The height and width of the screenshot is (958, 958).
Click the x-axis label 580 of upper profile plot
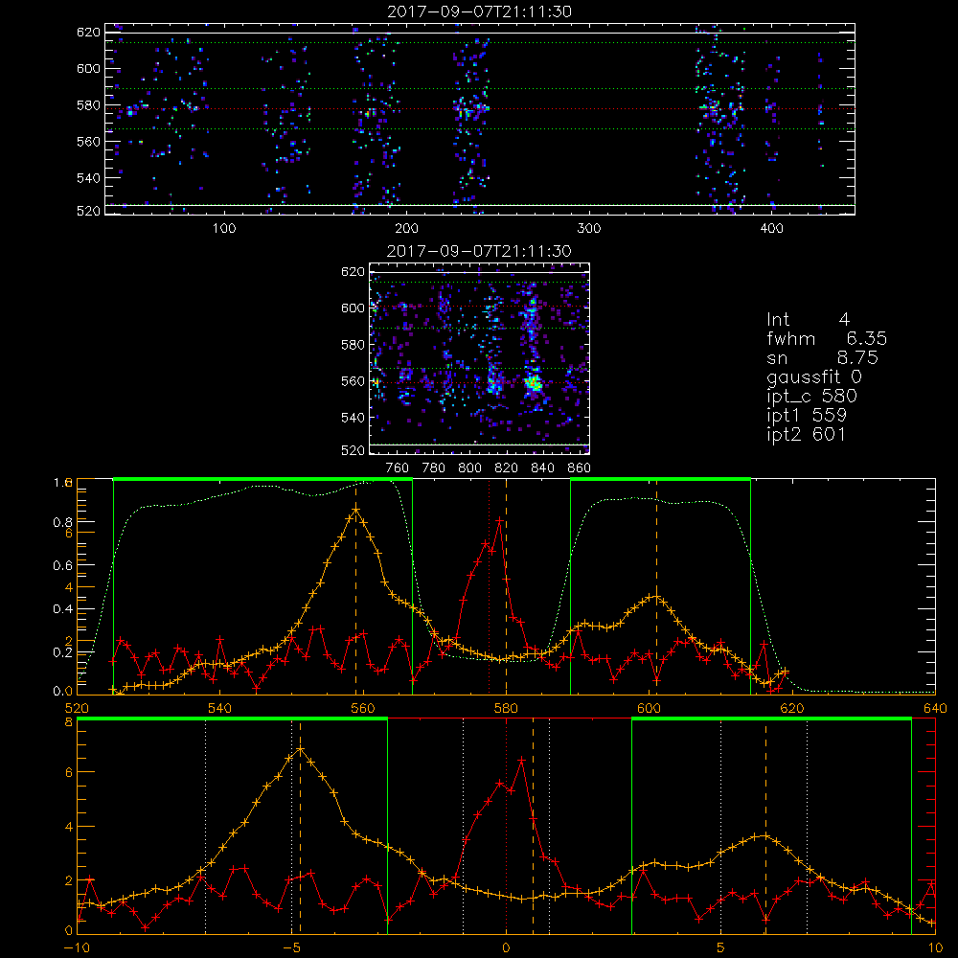[x=506, y=709]
